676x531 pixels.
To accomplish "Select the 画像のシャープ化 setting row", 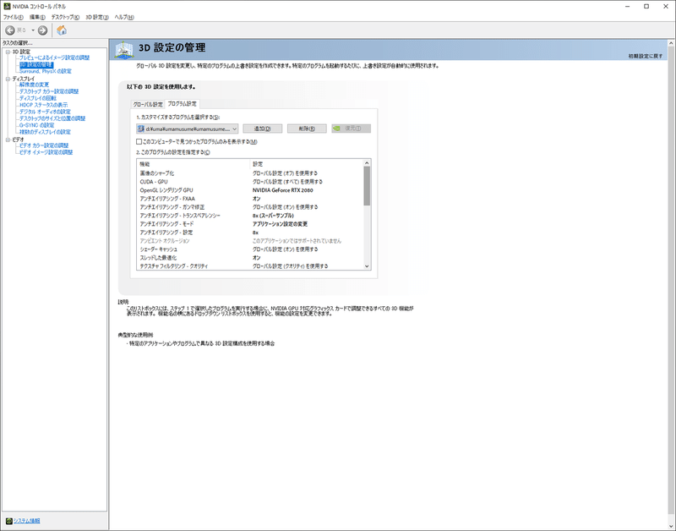I will (250, 173).
